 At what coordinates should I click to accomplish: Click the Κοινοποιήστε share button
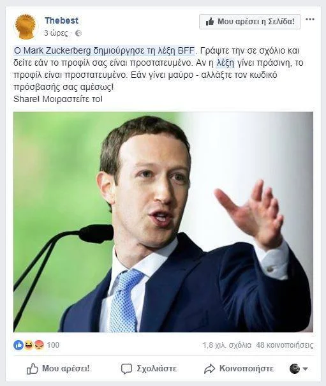pos(239,369)
